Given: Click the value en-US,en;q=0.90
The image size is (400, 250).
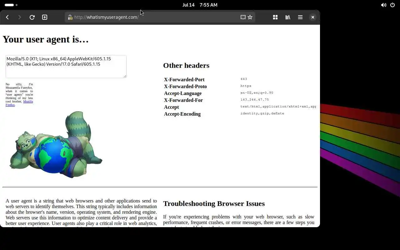Looking at the screenshot, I should click(x=257, y=93).
